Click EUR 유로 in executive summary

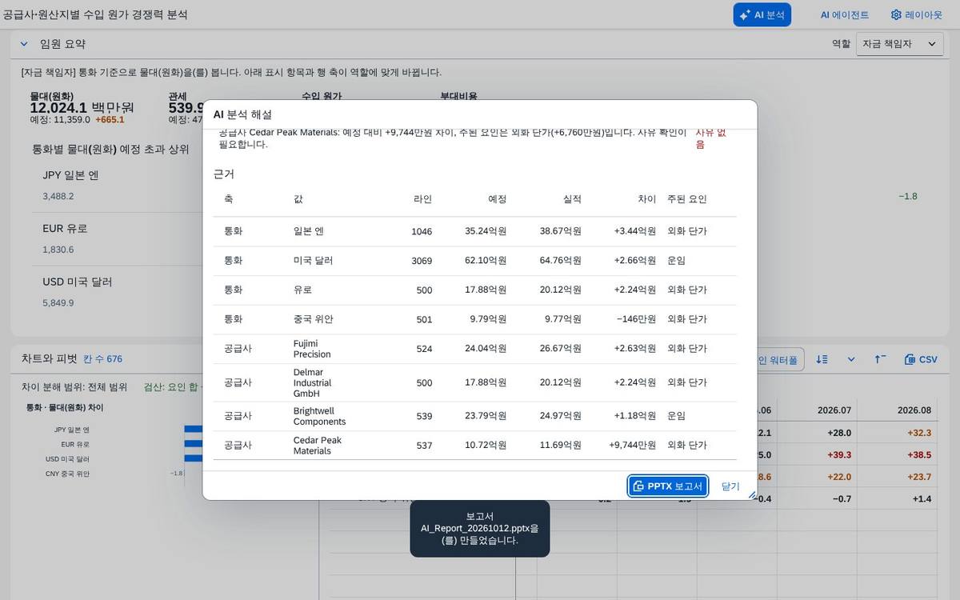(65, 229)
